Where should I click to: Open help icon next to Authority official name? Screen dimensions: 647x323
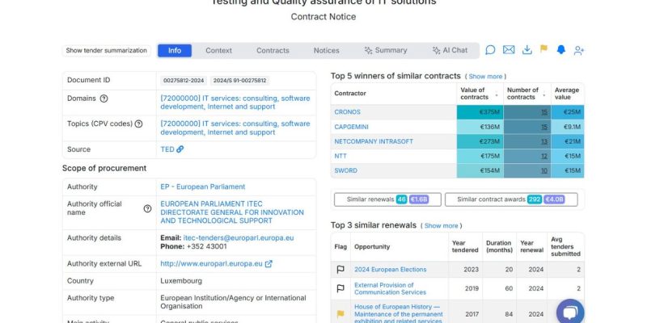pos(147,208)
